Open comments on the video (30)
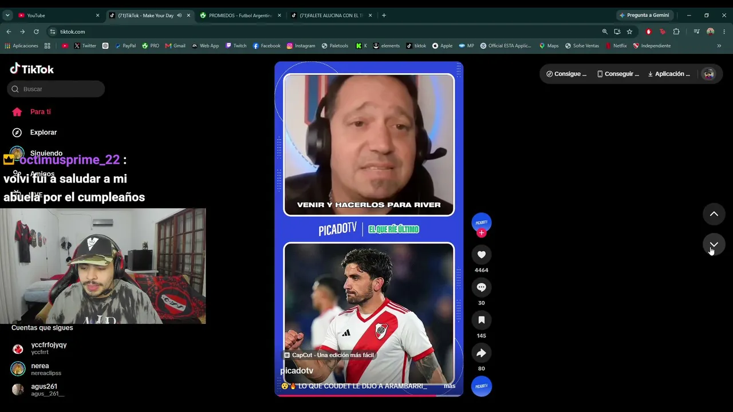 click(x=481, y=287)
